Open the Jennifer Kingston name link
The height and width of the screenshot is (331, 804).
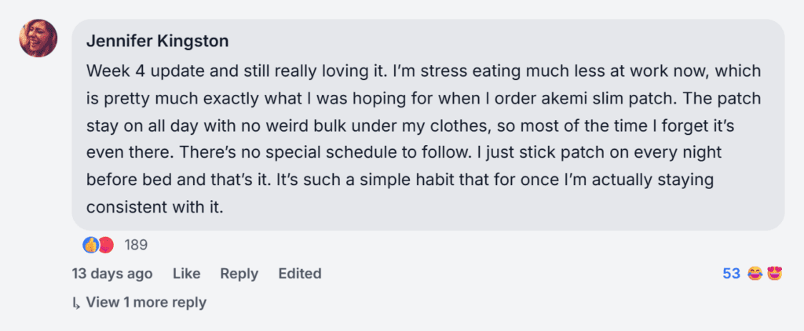pyautogui.click(x=155, y=41)
